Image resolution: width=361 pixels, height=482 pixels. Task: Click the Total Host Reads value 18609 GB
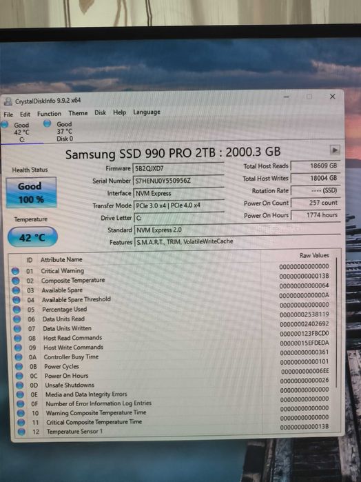coord(316,165)
